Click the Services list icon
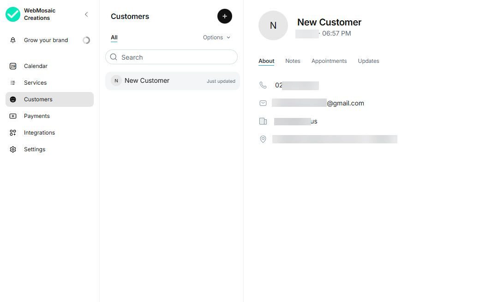 [x=13, y=83]
